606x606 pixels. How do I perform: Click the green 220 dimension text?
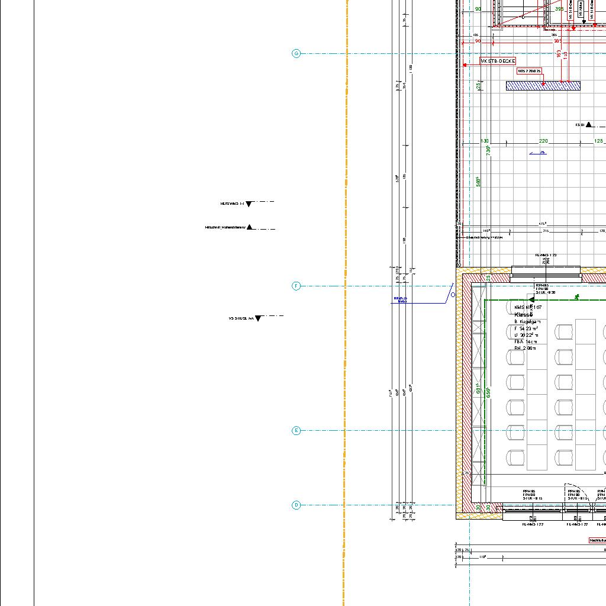[x=543, y=141]
